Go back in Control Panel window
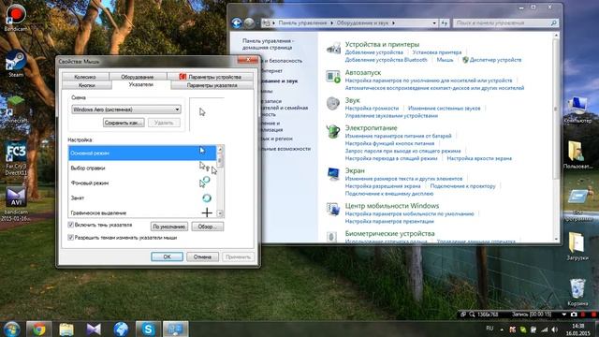599x337 pixels. pos(237,22)
